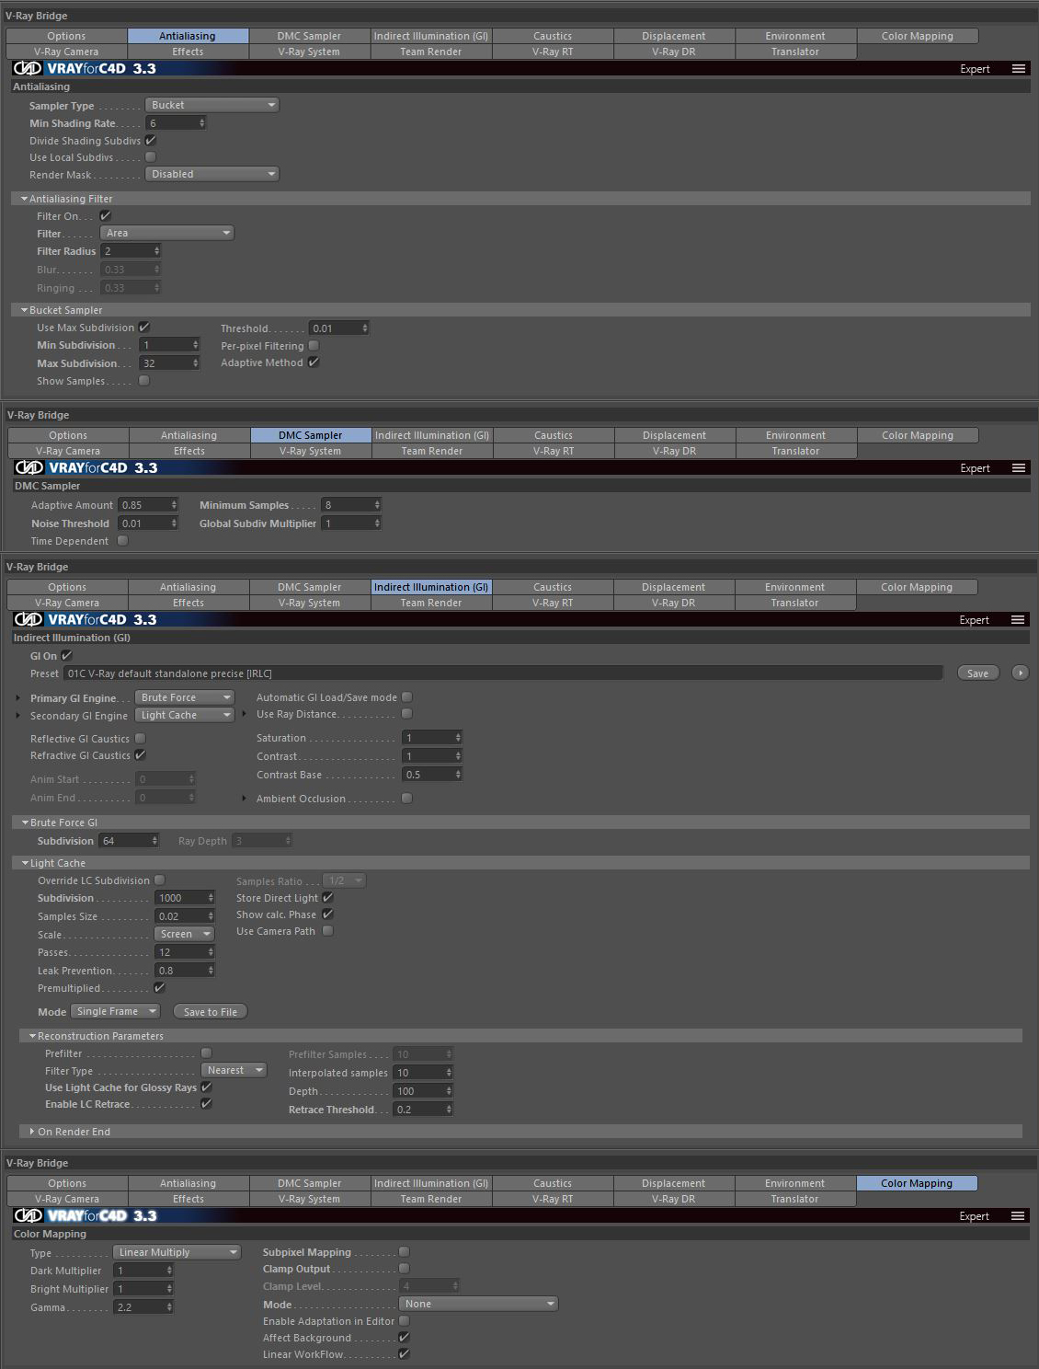
Task: Open V-Ray Camera tab in Indirect Illumination panel
Action: pos(66,603)
